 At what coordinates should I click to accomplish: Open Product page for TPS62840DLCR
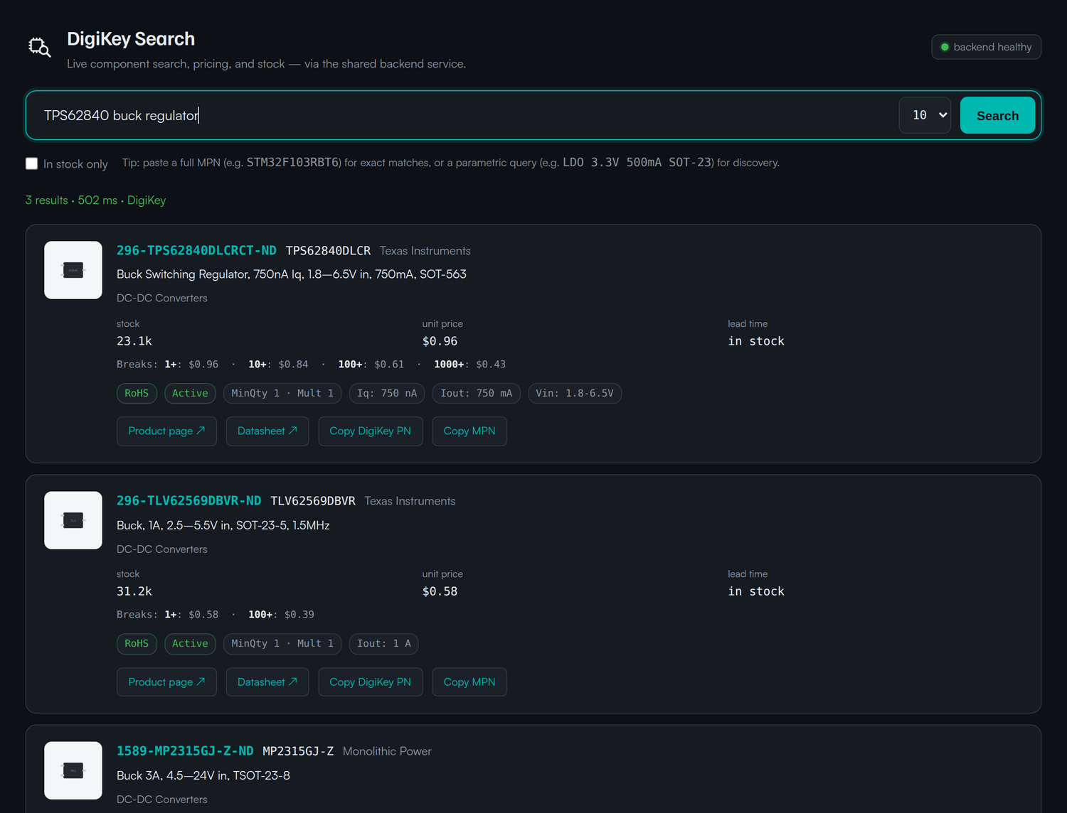click(x=166, y=431)
